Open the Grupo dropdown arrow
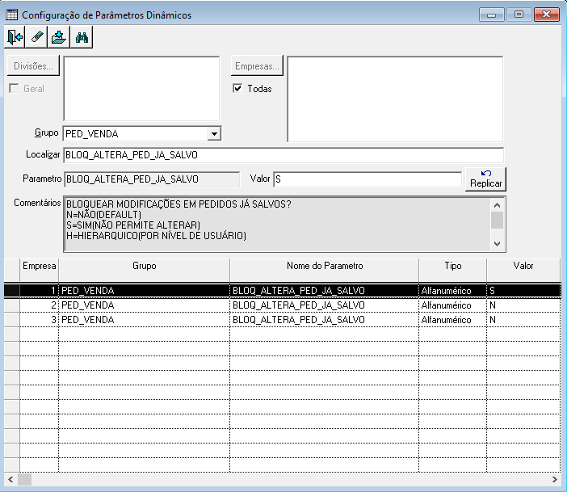This screenshot has width=567, height=492. pos(214,134)
